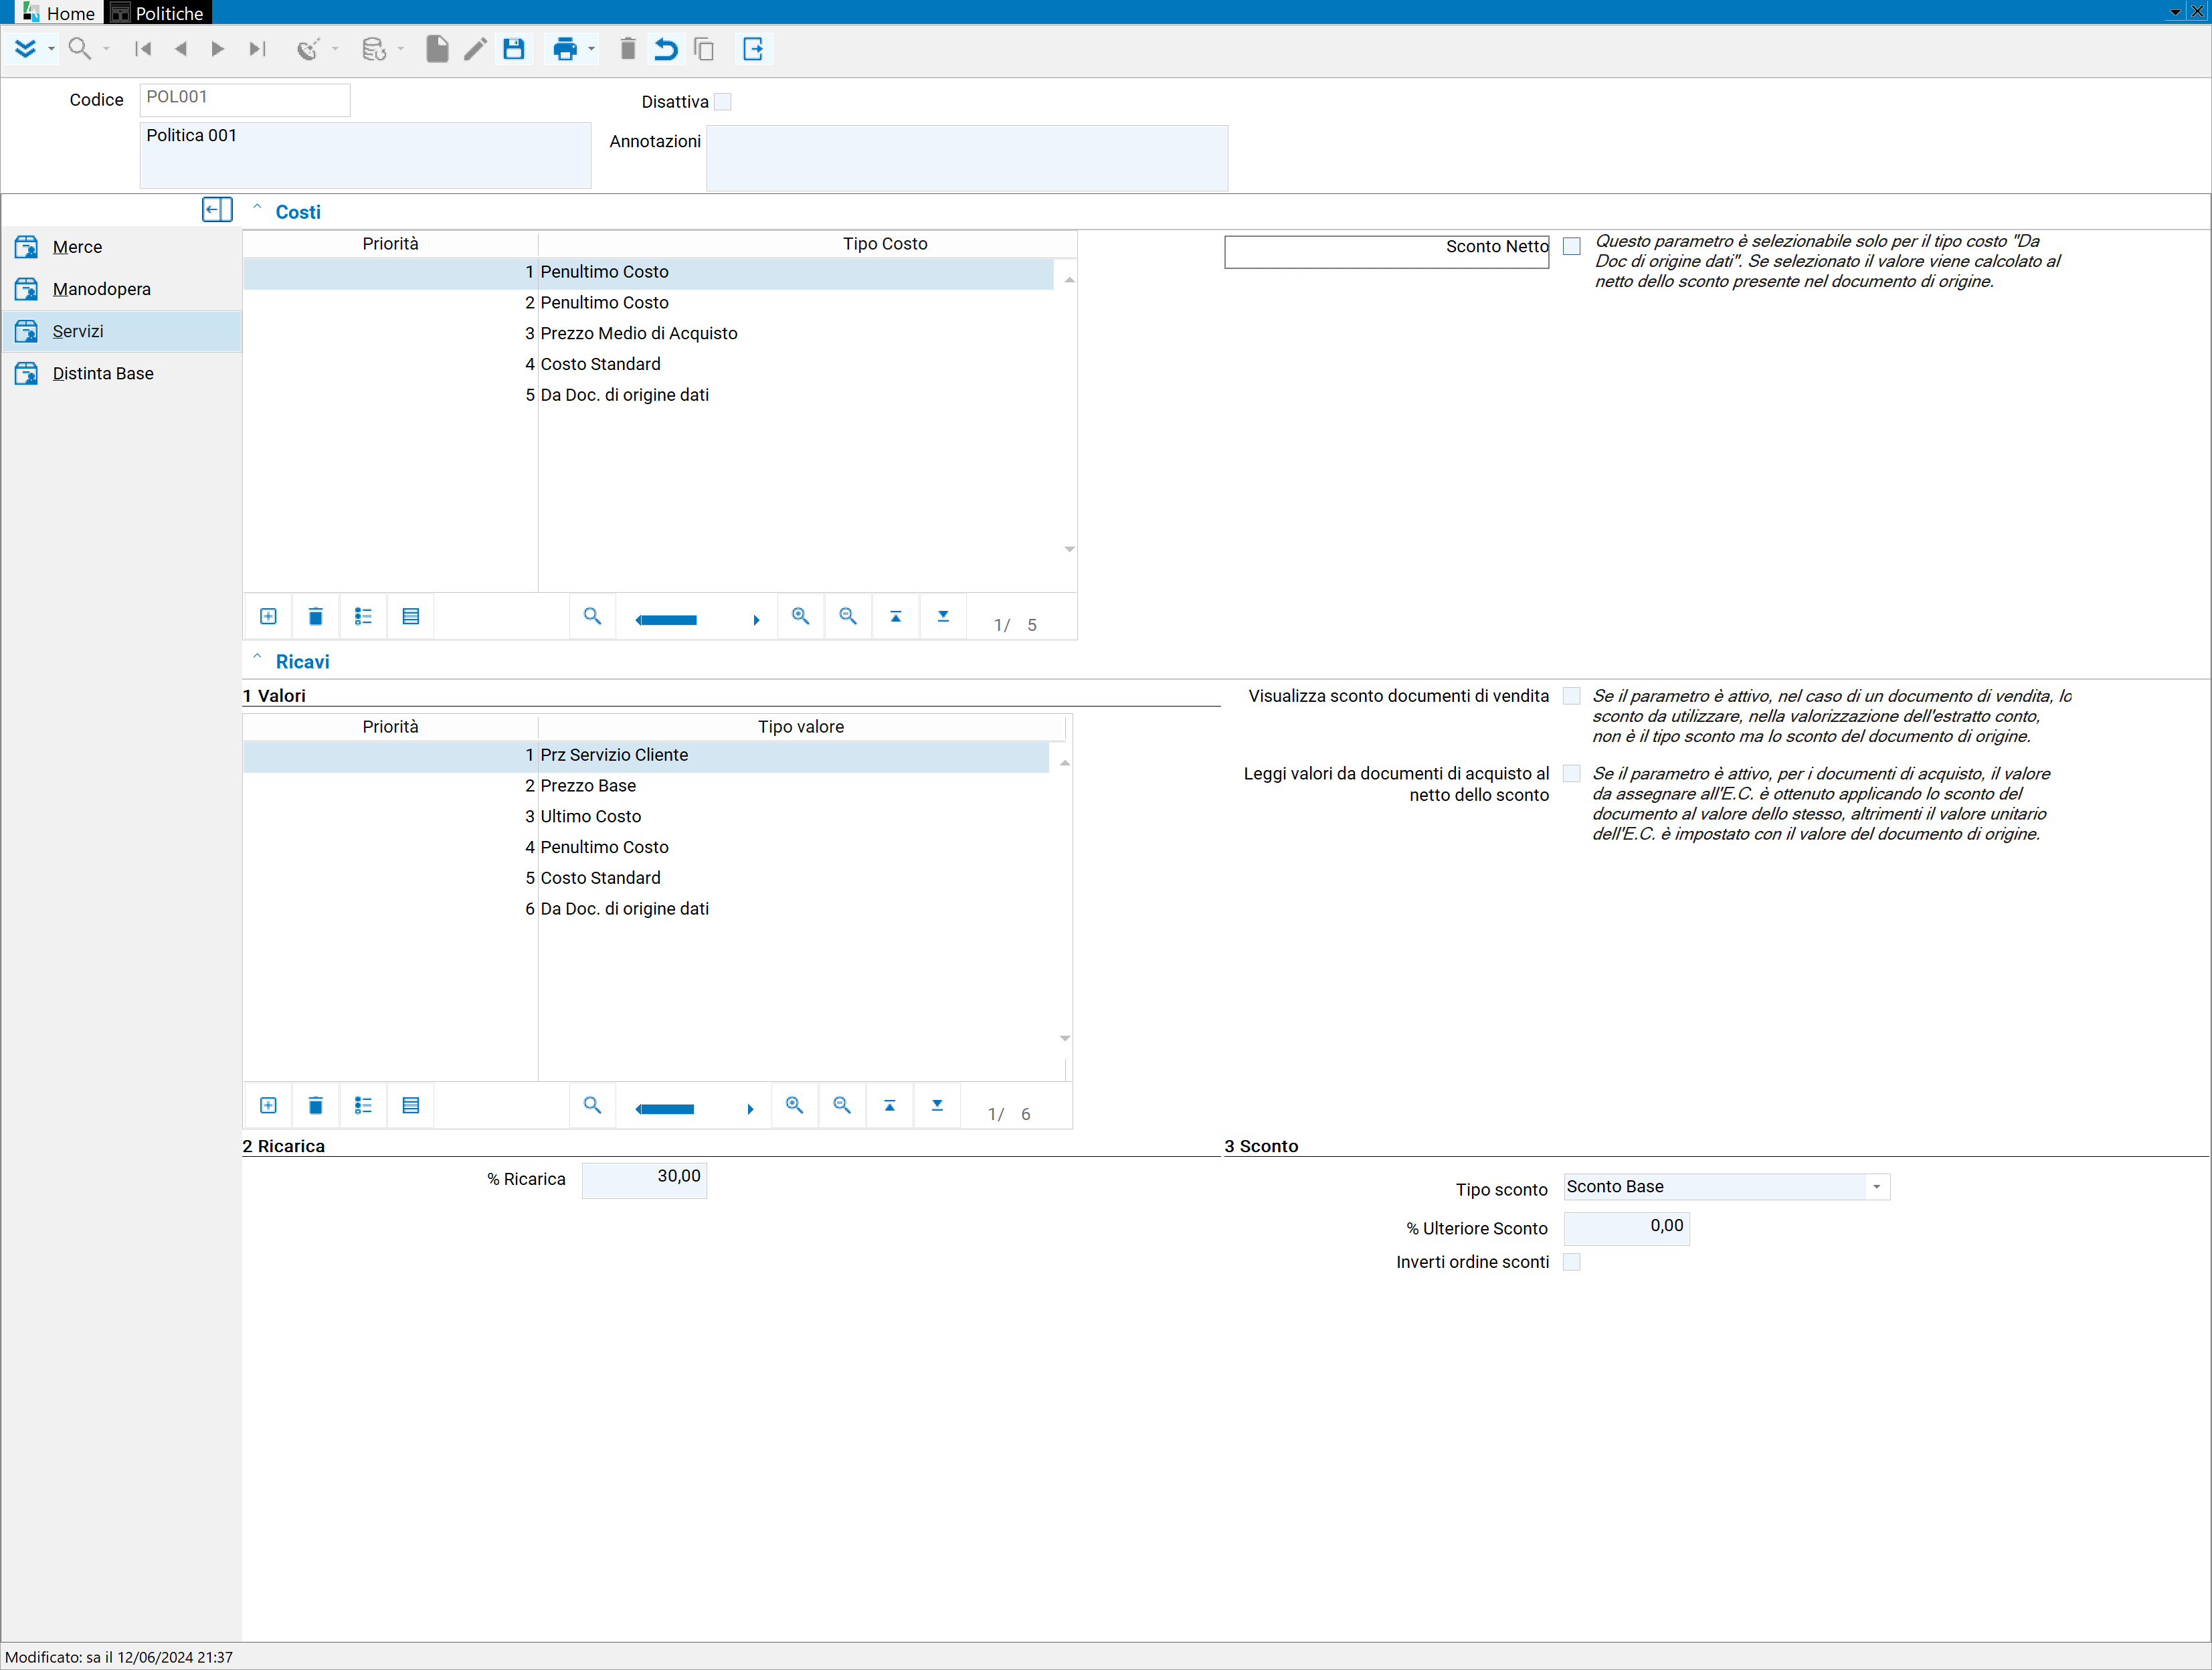Delete selected row in Costi grid
Image resolution: width=2212 pixels, height=1670 pixels.
316,616
